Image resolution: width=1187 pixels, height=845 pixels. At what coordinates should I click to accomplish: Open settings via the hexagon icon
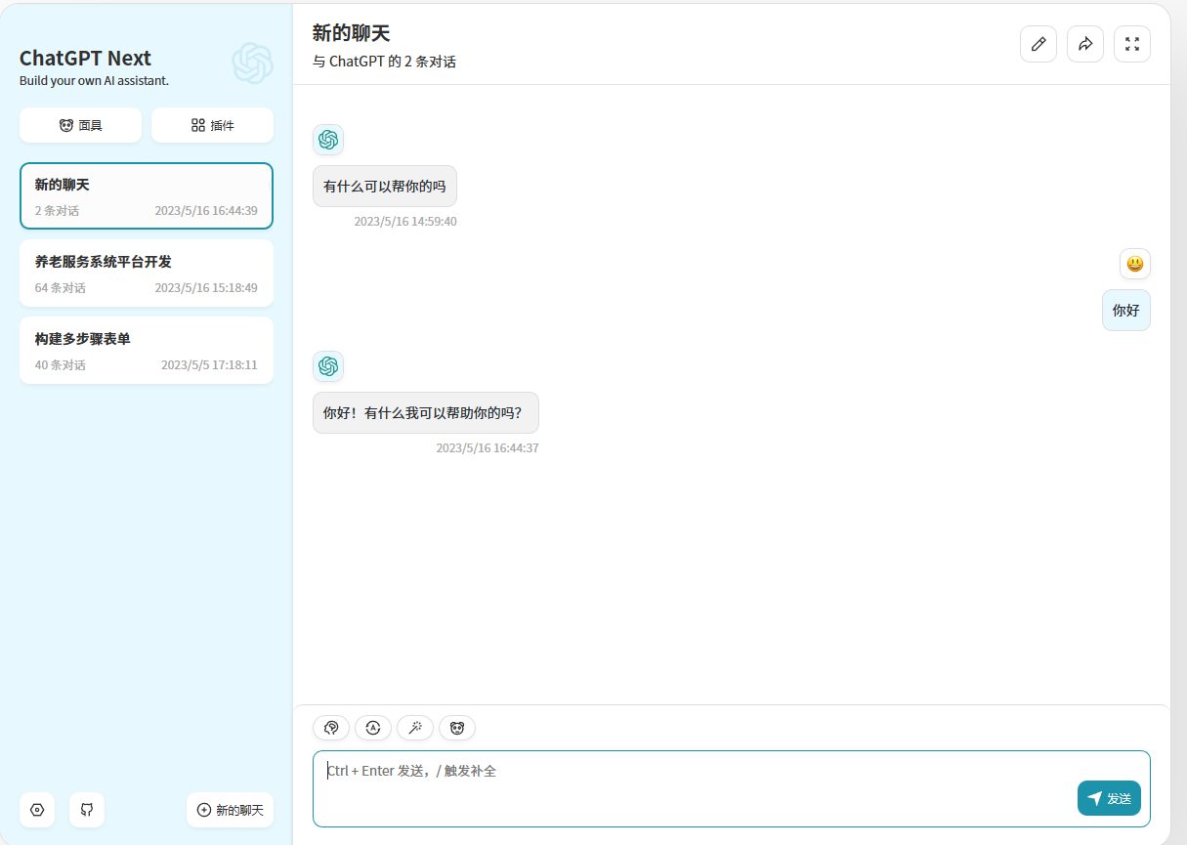[37, 810]
